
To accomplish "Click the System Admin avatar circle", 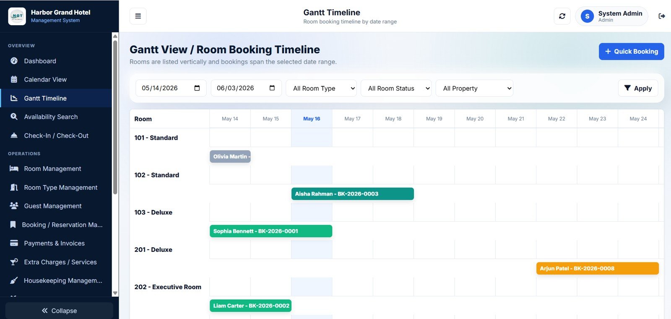I will [x=587, y=16].
